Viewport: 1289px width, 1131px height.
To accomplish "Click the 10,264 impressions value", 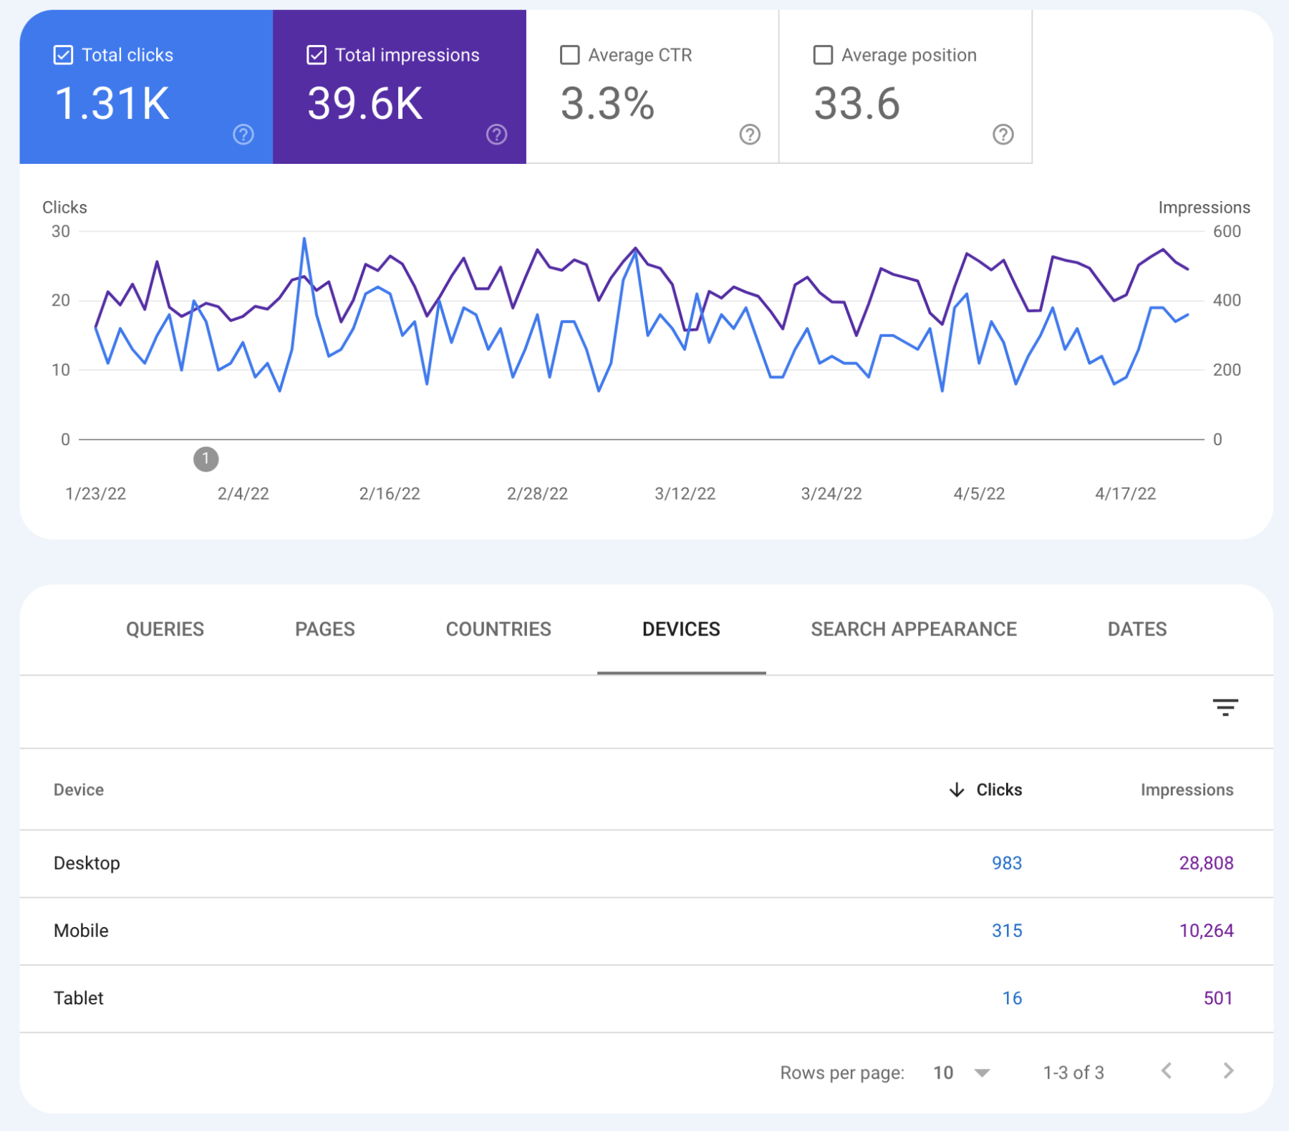I will coord(1207,931).
